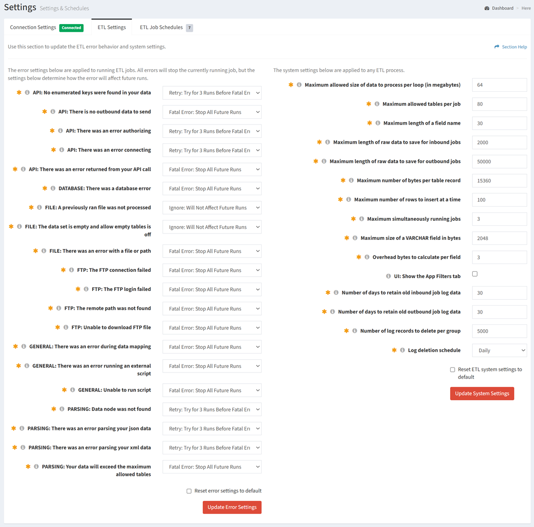534x527 pixels.
Task: Focus the 'Maximum size of a VARCHAR field' input
Action: pos(499,238)
